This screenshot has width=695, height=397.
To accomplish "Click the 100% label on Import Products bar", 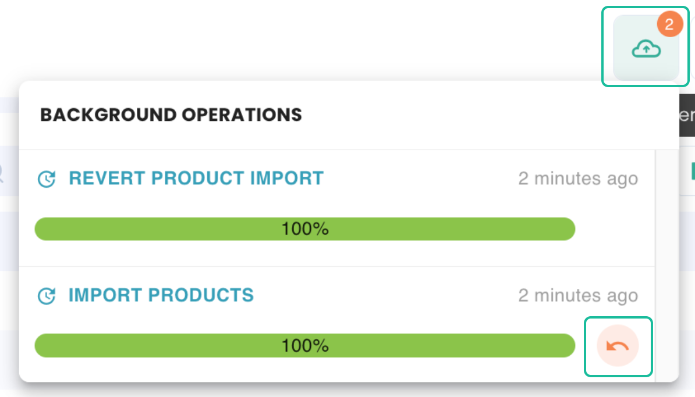I will point(305,346).
